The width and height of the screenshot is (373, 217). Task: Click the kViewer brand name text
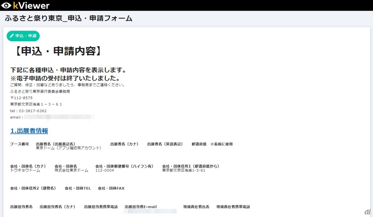pos(31,6)
